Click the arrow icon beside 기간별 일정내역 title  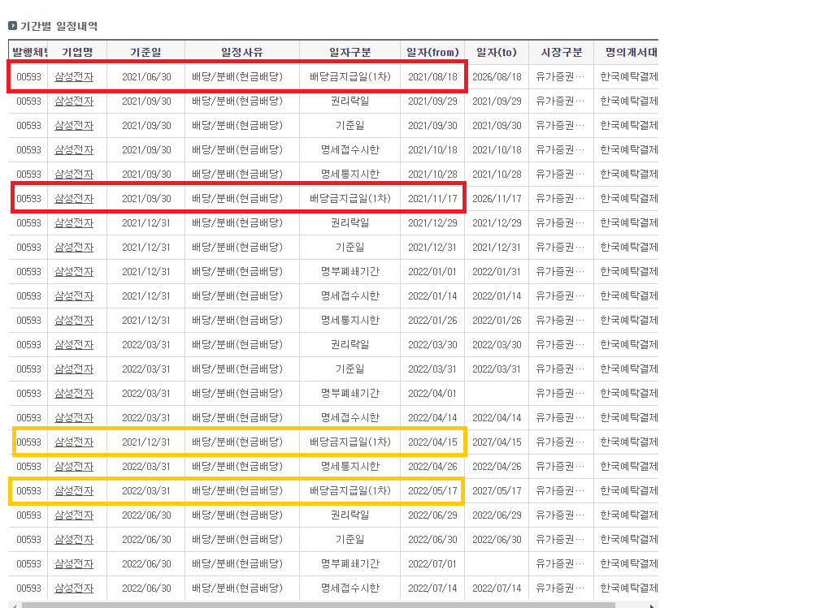coord(13,26)
